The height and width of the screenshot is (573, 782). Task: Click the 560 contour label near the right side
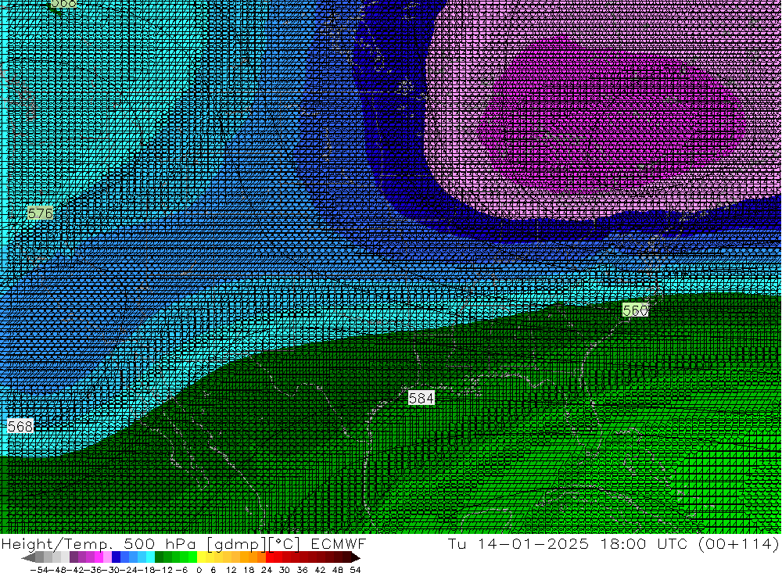pyautogui.click(x=635, y=310)
